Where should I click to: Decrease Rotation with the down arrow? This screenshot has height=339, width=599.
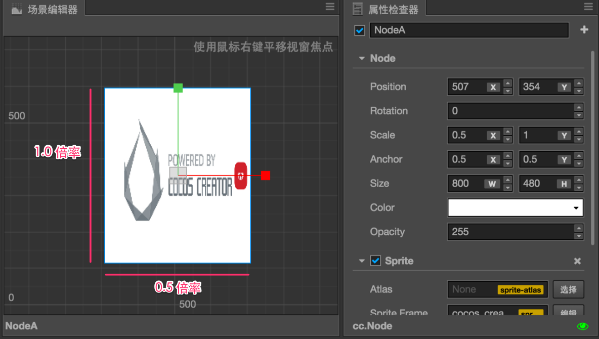pyautogui.click(x=579, y=115)
